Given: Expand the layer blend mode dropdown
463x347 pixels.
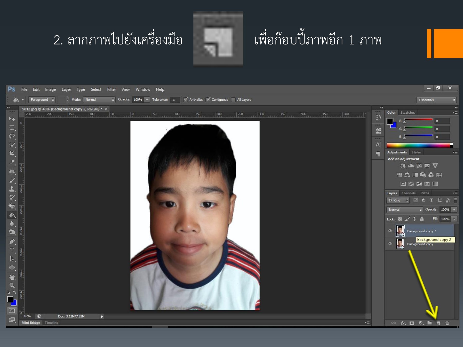Looking at the screenshot, I should coord(404,210).
